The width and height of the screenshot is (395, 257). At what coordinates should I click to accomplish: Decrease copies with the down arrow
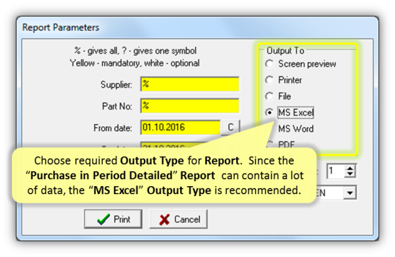[350, 174]
